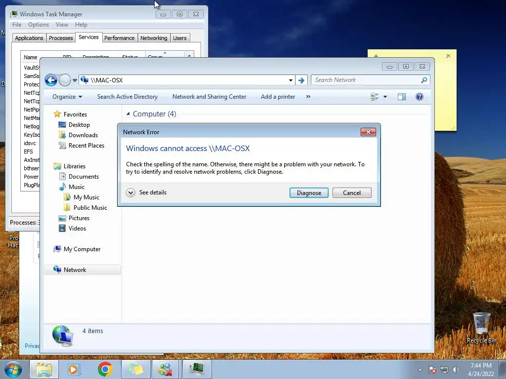The height and width of the screenshot is (379, 506).
Task: Open Documents library
Action: 84,177
